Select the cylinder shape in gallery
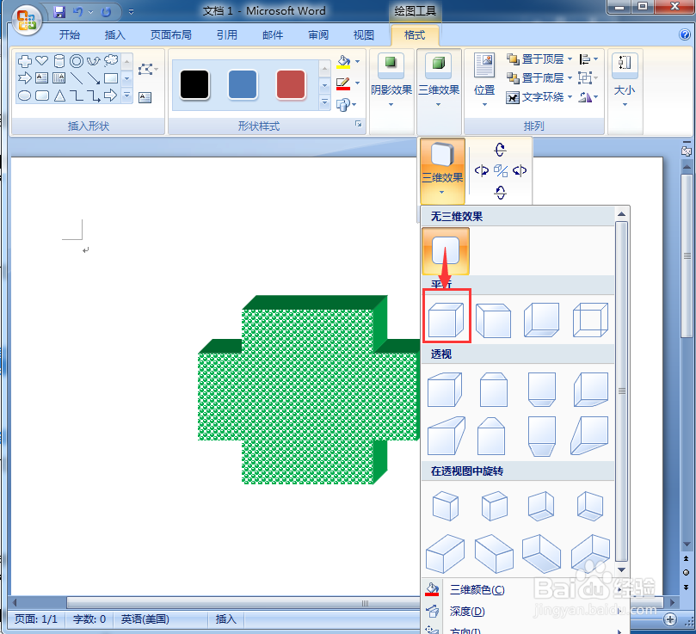Screen dimensions: 696x634 59,61
